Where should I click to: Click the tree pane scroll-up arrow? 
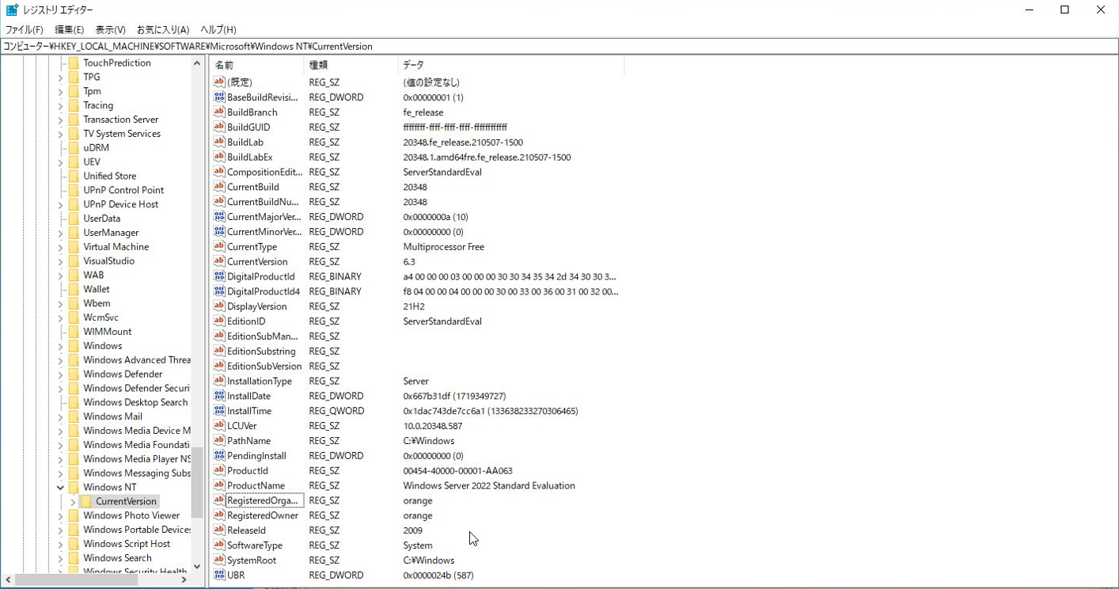pyautogui.click(x=197, y=63)
